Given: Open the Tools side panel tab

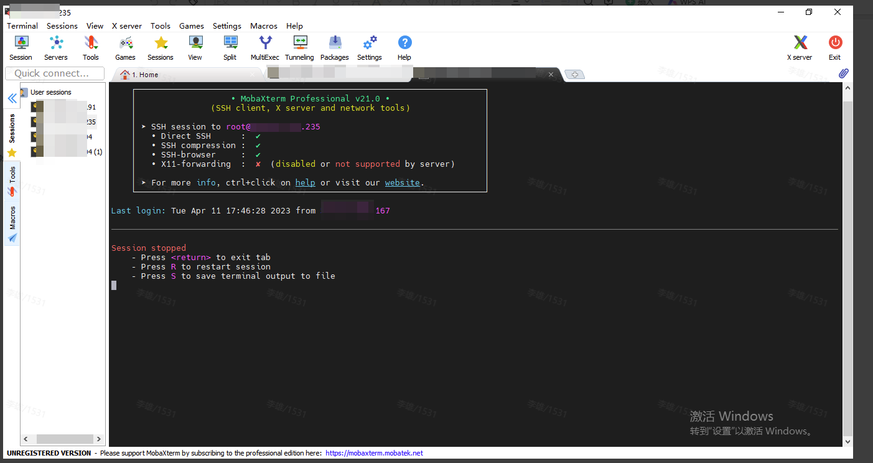Looking at the screenshot, I should [x=12, y=181].
